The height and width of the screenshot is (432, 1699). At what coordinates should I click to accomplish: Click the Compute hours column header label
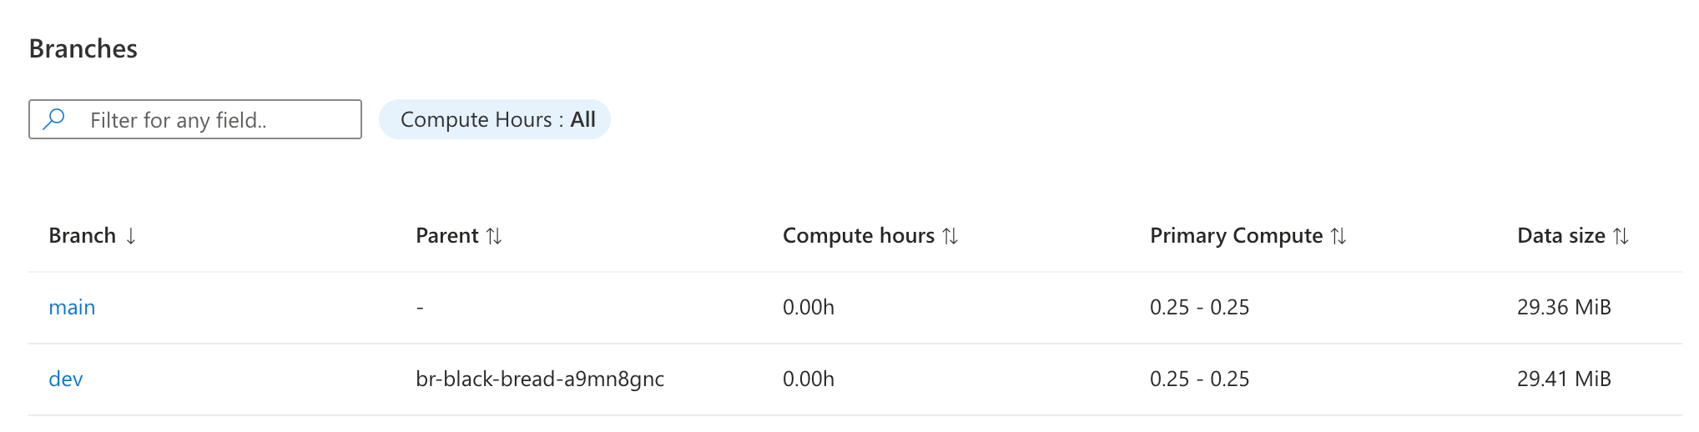[x=858, y=236]
